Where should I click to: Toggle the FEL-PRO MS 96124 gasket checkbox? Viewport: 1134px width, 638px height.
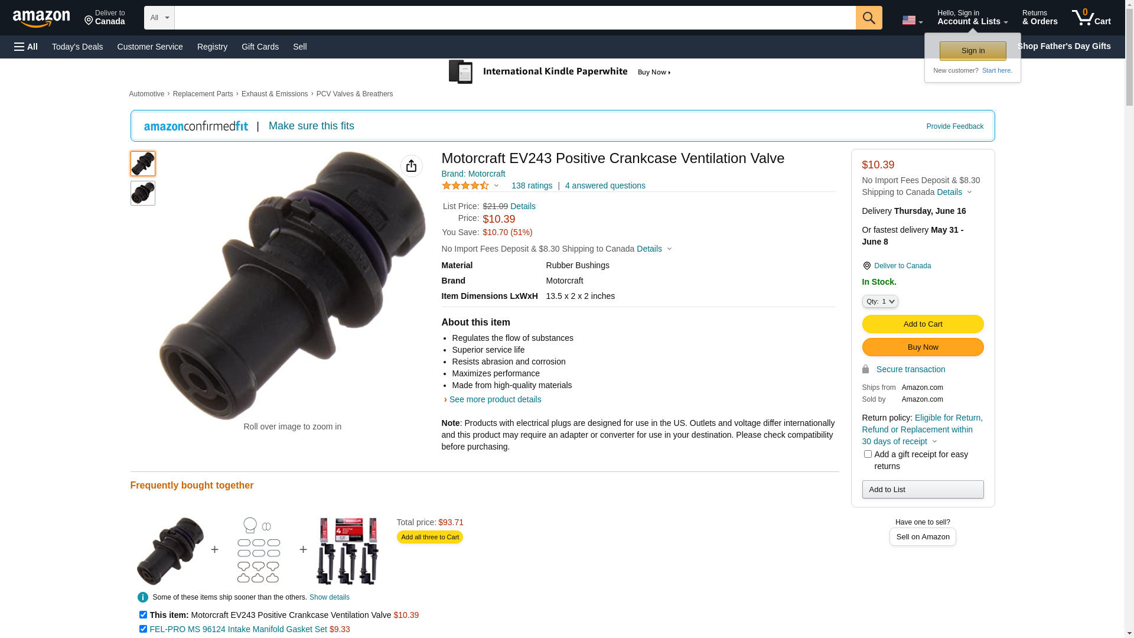click(143, 629)
